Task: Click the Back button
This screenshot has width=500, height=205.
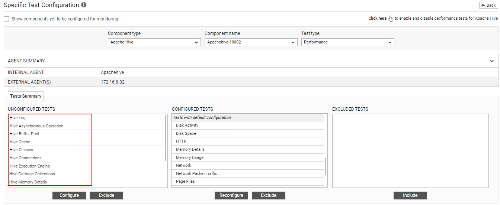Action: pyautogui.click(x=488, y=5)
